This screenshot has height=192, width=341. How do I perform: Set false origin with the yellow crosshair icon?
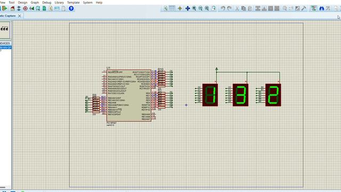(180, 9)
